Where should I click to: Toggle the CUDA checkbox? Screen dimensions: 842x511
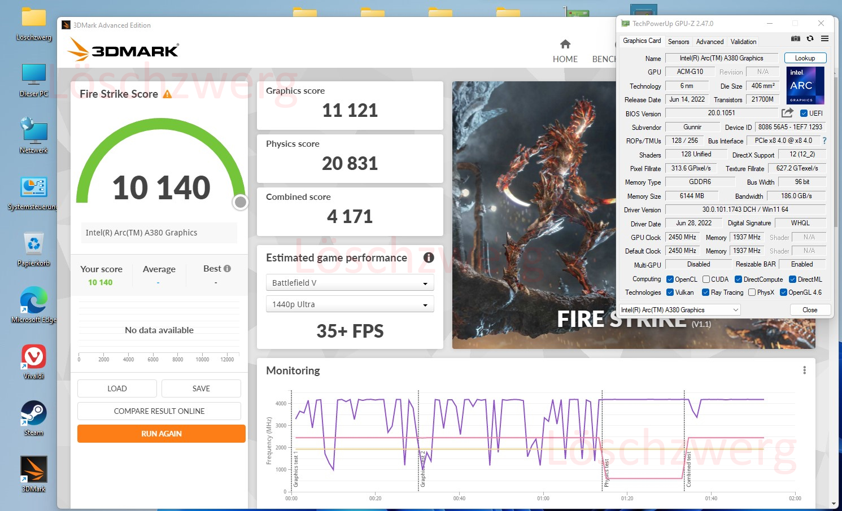pos(706,279)
